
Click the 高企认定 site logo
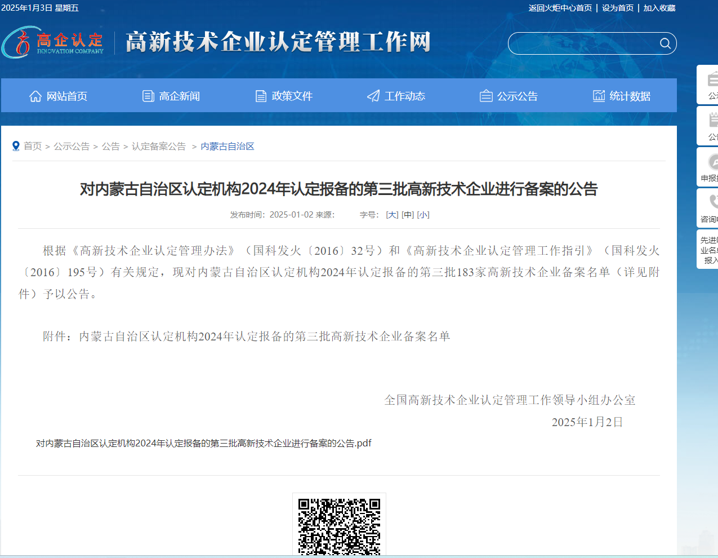[53, 43]
